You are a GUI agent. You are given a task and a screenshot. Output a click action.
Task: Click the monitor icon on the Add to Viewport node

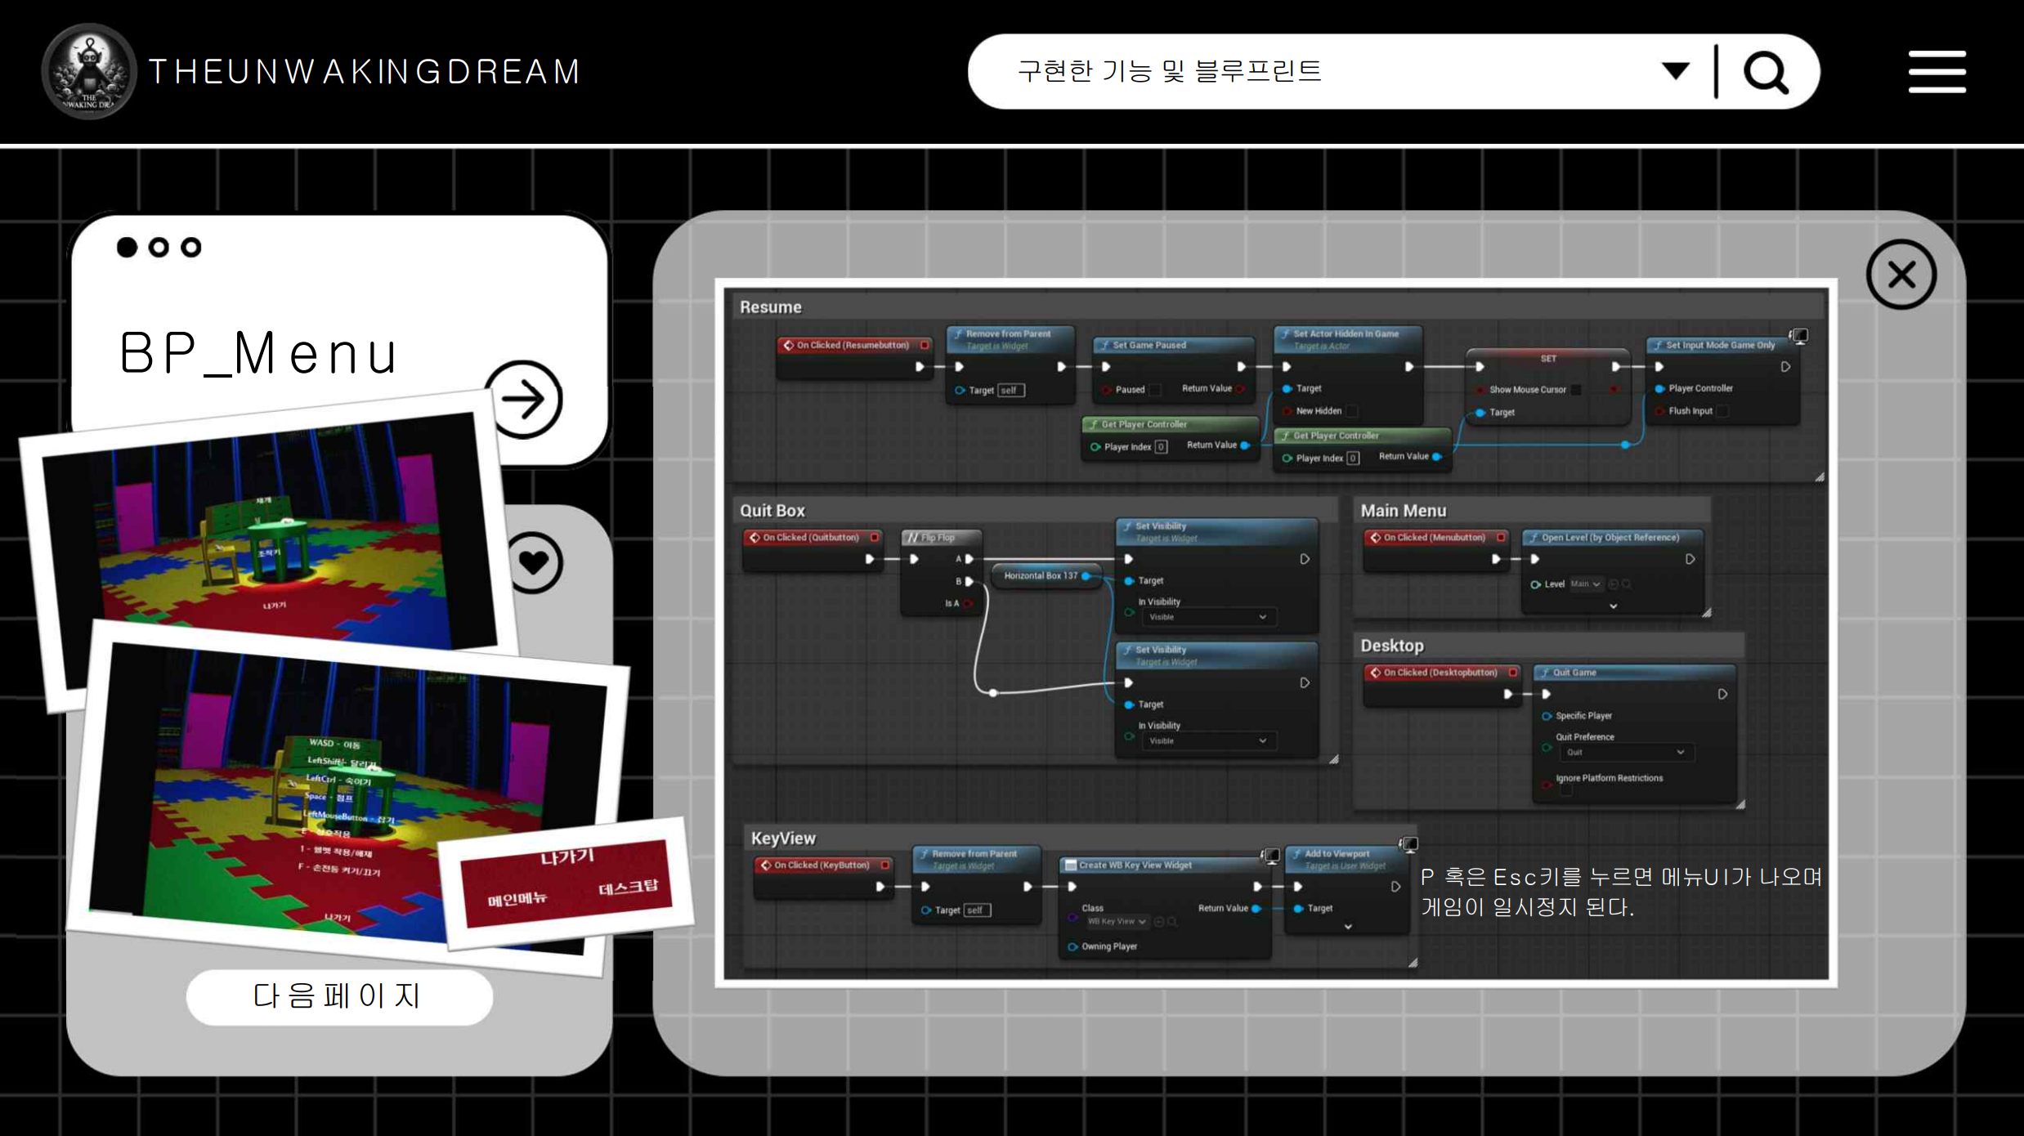click(1408, 844)
